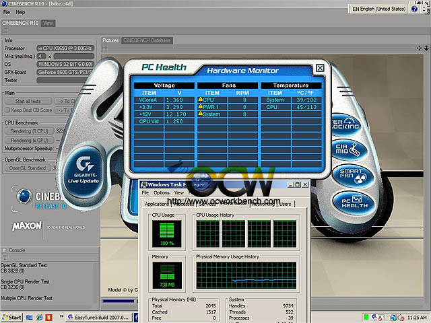
Task: Click the Show Desktop quick launch icon
Action: [x=29, y=318]
